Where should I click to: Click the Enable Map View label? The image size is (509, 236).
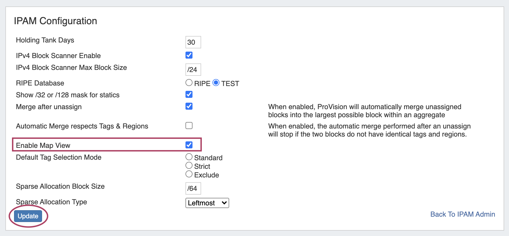pyautogui.click(x=43, y=145)
